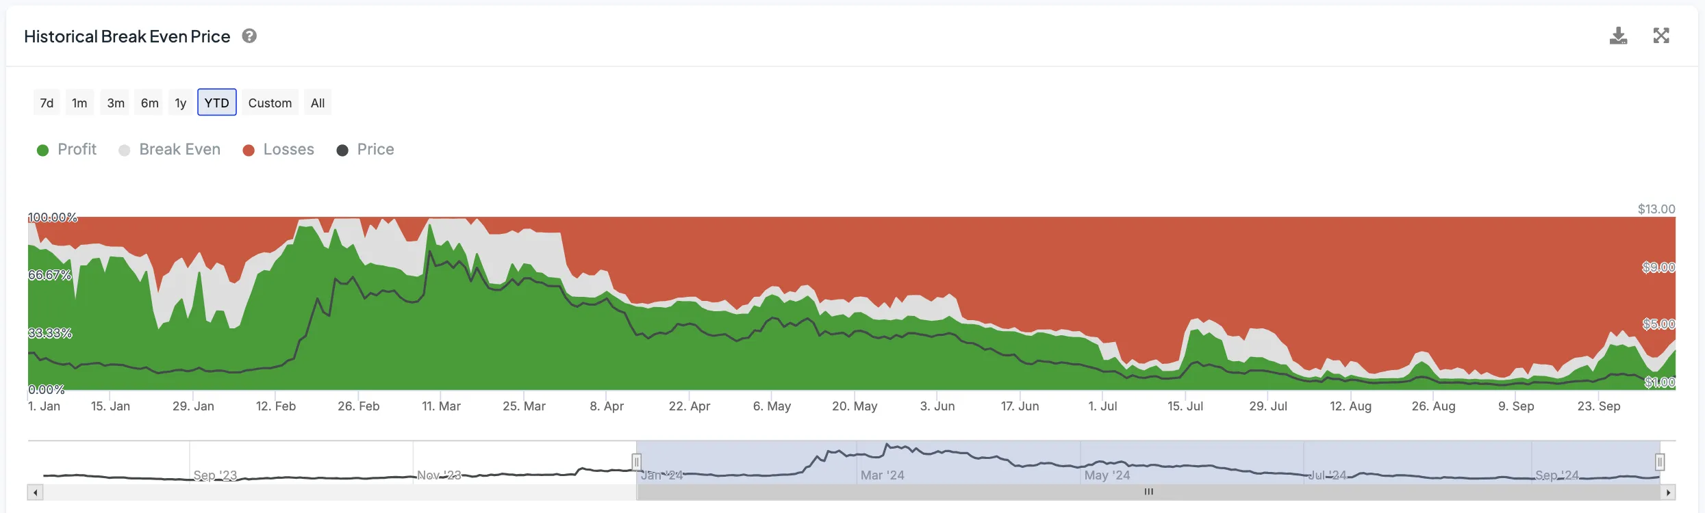Choose the 3m range button
The width and height of the screenshot is (1705, 513).
click(x=116, y=103)
